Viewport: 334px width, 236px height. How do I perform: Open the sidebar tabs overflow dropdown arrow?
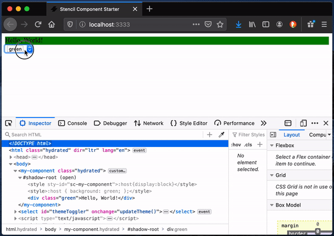pyautogui.click(x=330, y=135)
